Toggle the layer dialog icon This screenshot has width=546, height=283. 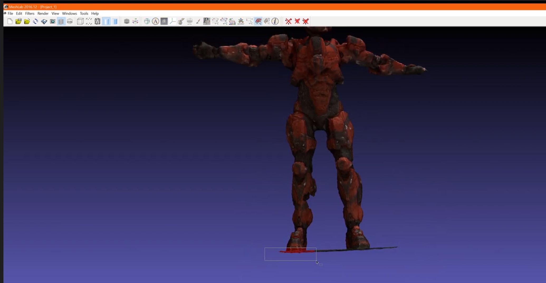61,21
